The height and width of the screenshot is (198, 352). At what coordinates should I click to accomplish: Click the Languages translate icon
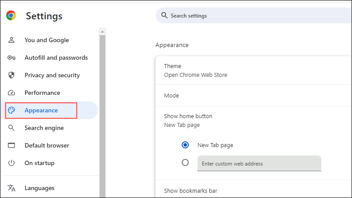(x=12, y=188)
